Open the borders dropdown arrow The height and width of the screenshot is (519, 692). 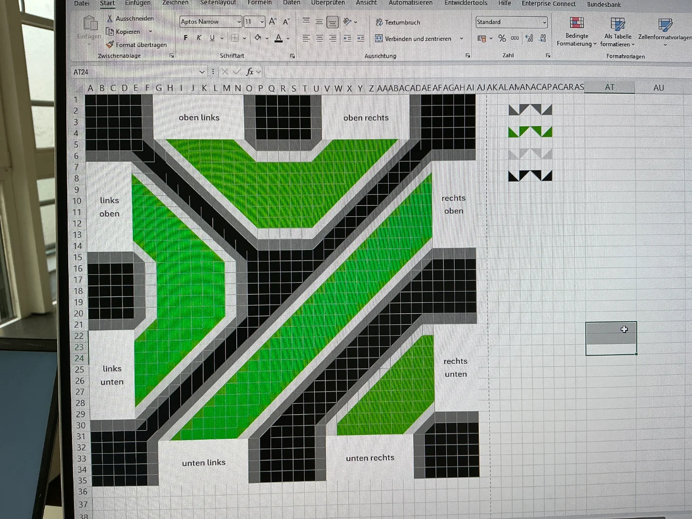pyautogui.click(x=245, y=38)
